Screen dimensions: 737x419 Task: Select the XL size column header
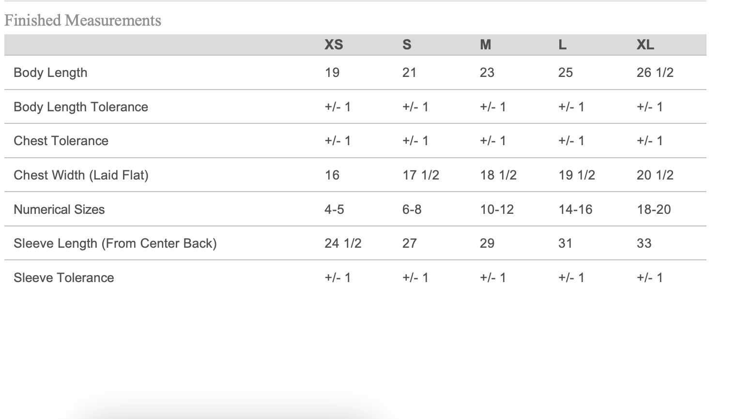645,45
